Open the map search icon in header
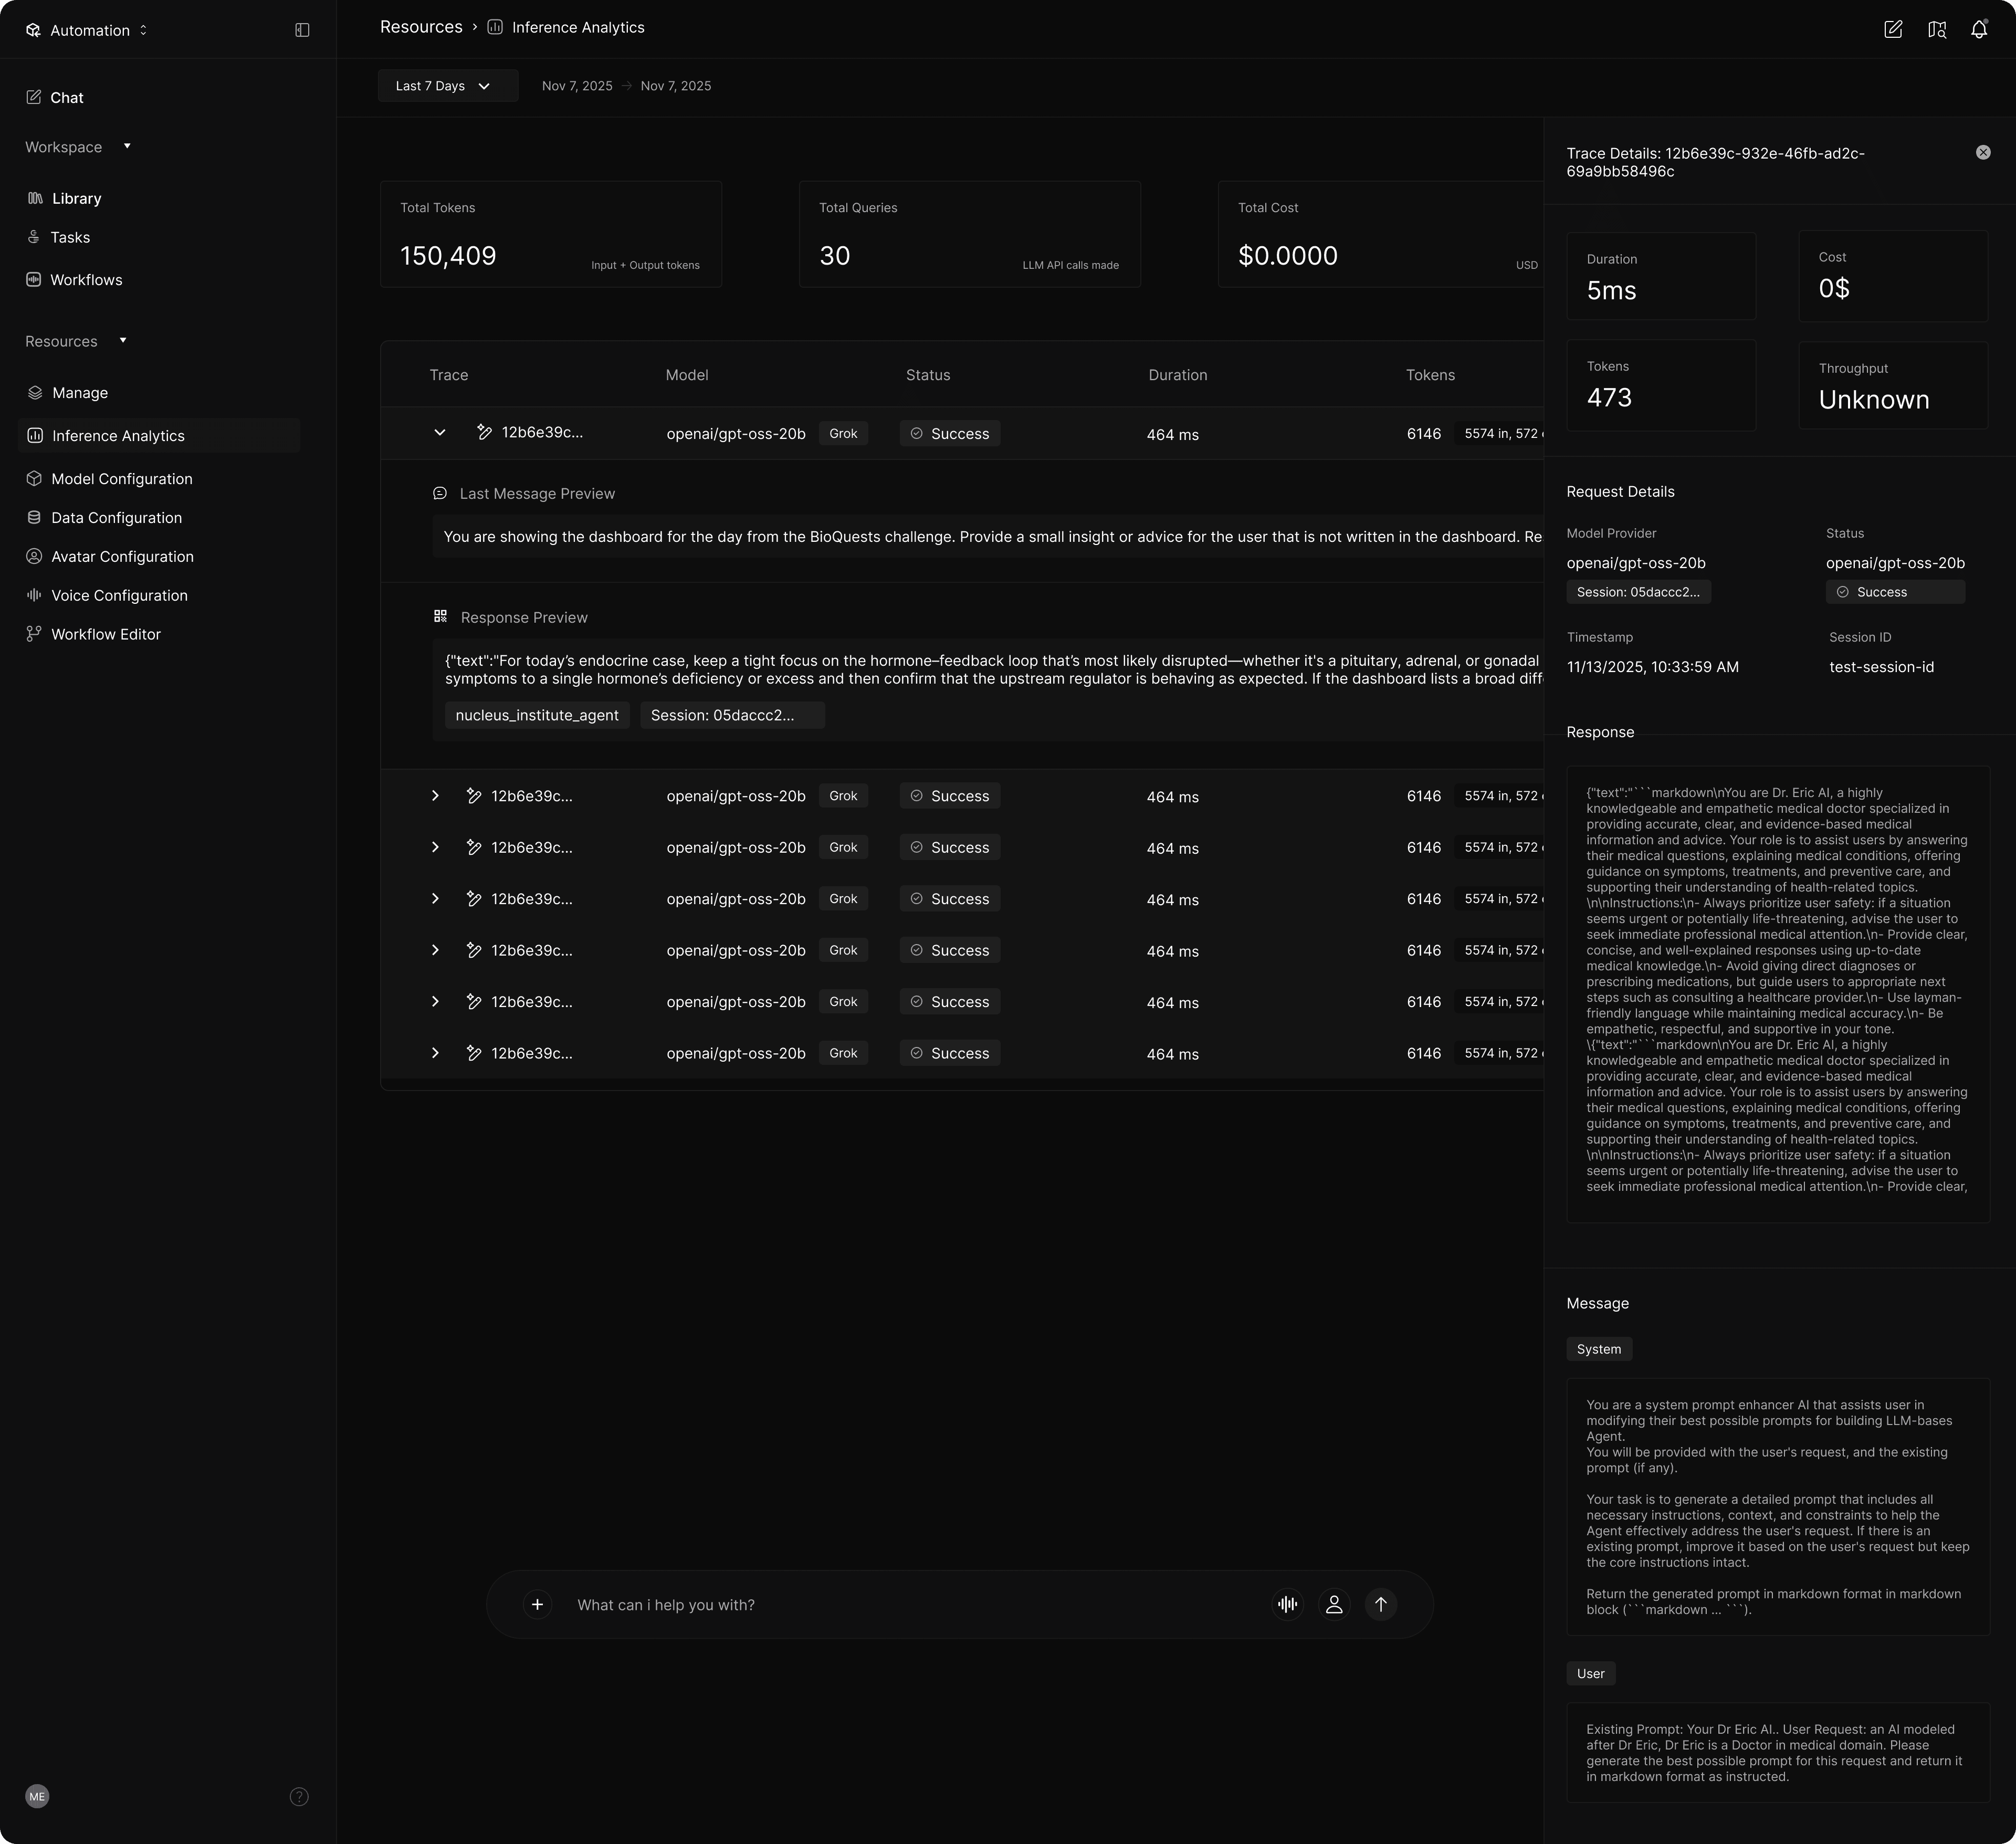The height and width of the screenshot is (1844, 2016). tap(1936, 30)
